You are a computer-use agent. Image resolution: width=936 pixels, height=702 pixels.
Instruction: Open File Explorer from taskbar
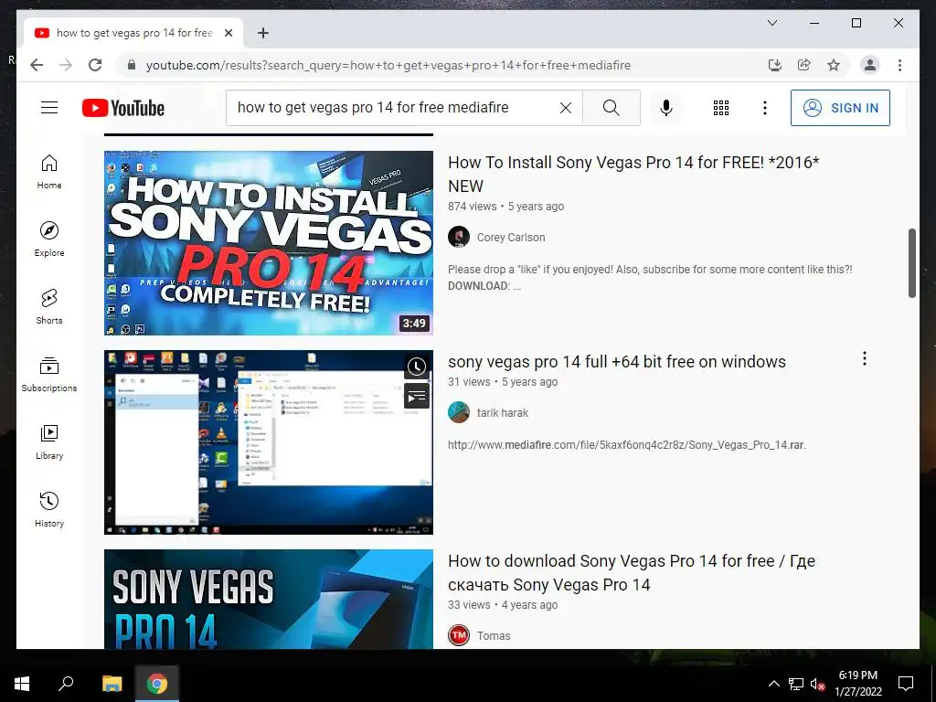(x=112, y=684)
